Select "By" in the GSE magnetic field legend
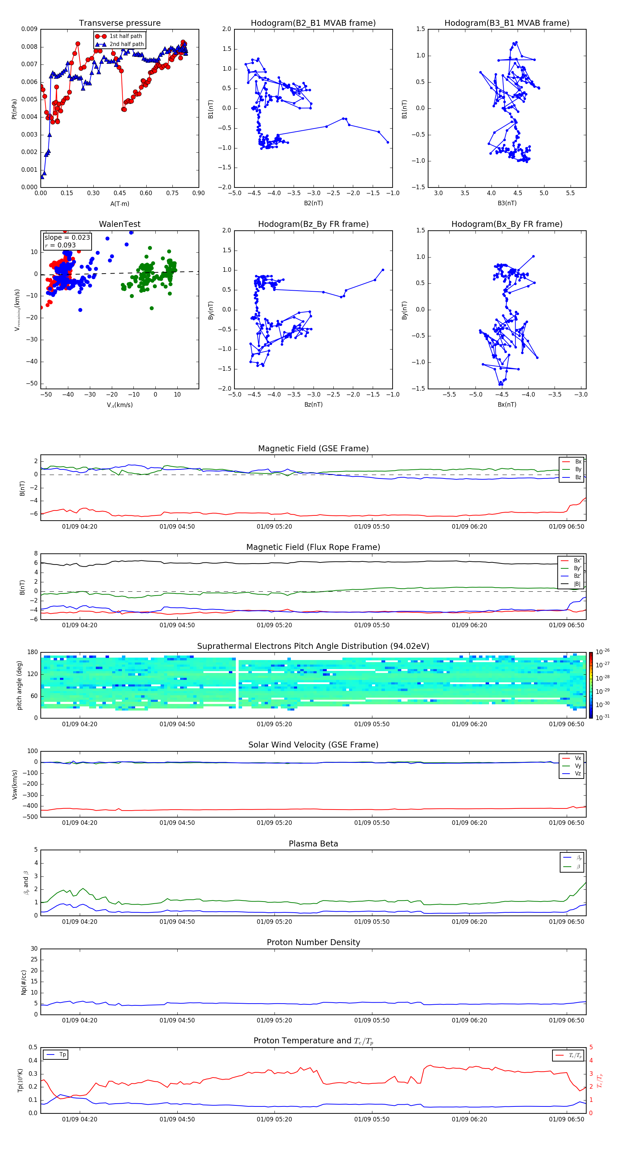This screenshot has height=1150, width=627. [x=572, y=469]
